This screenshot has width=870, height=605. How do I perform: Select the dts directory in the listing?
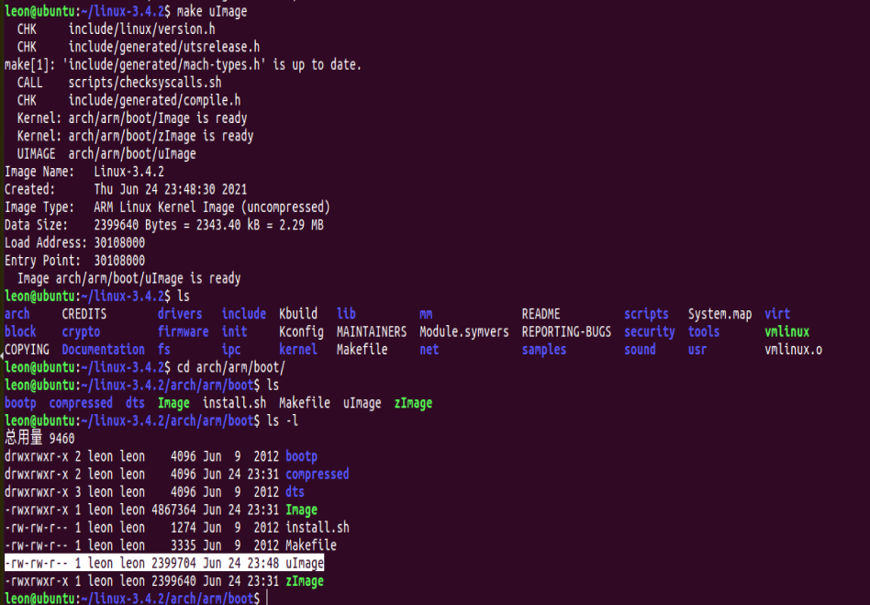[134, 402]
